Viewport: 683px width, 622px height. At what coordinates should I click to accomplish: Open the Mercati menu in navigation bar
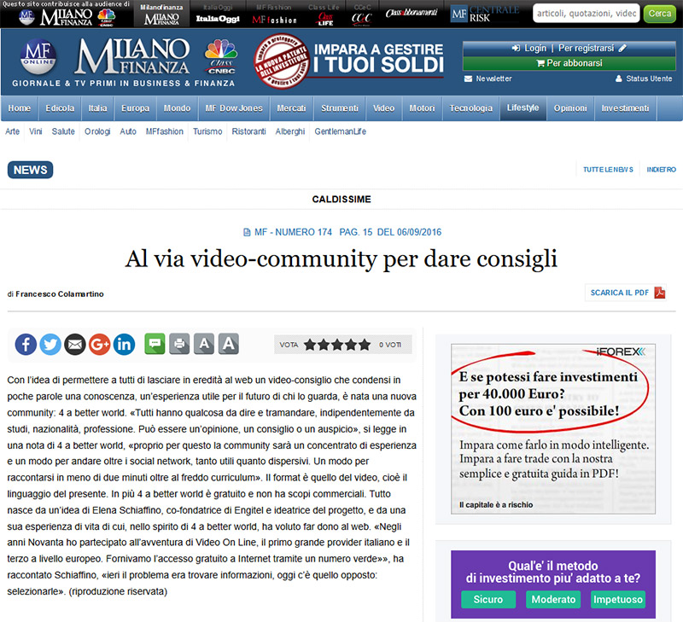tap(292, 108)
